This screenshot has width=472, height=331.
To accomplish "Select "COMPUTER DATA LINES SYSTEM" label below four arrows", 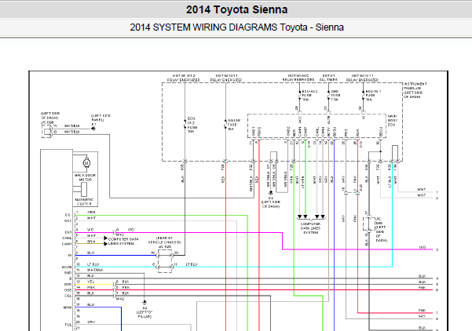I will point(311,228).
